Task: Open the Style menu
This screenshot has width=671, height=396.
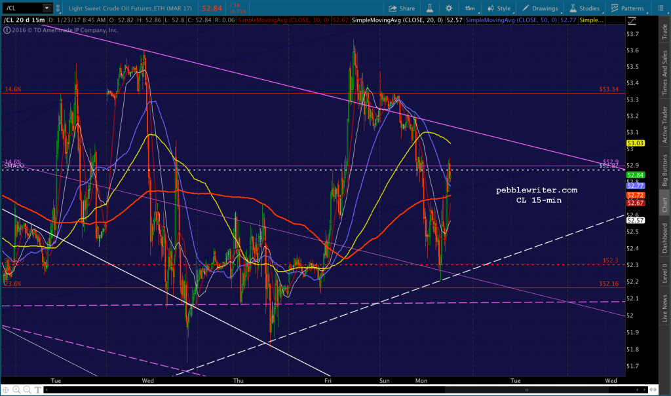Action: (499, 8)
